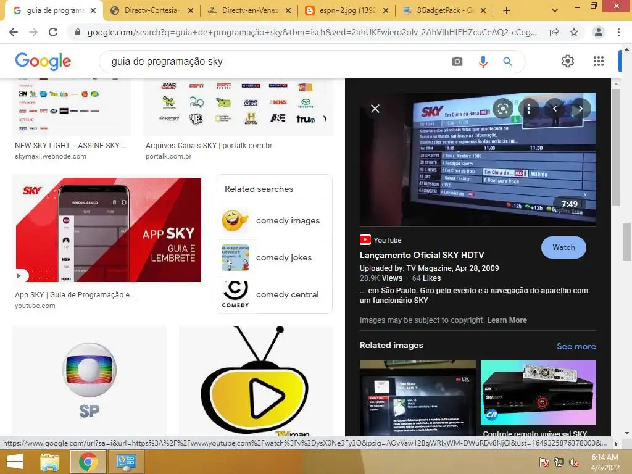The image size is (632, 474).
Task: Click muted volume tray icon
Action: 574,462
